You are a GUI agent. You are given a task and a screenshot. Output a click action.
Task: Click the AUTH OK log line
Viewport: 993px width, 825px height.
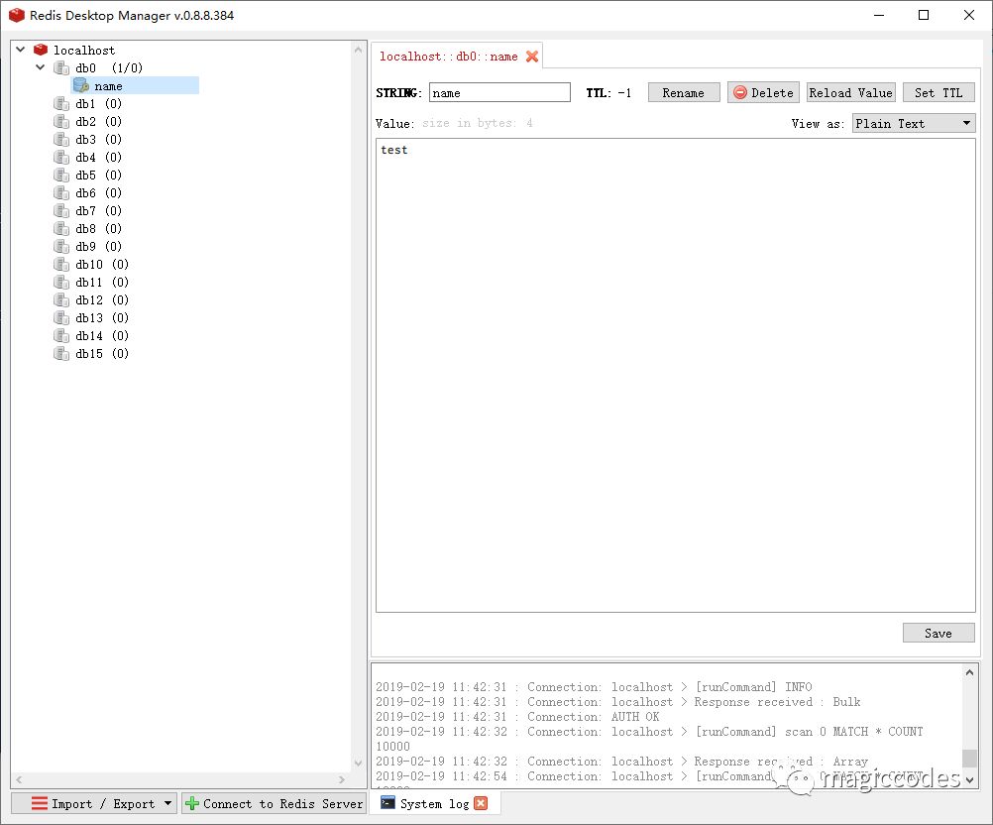517,717
